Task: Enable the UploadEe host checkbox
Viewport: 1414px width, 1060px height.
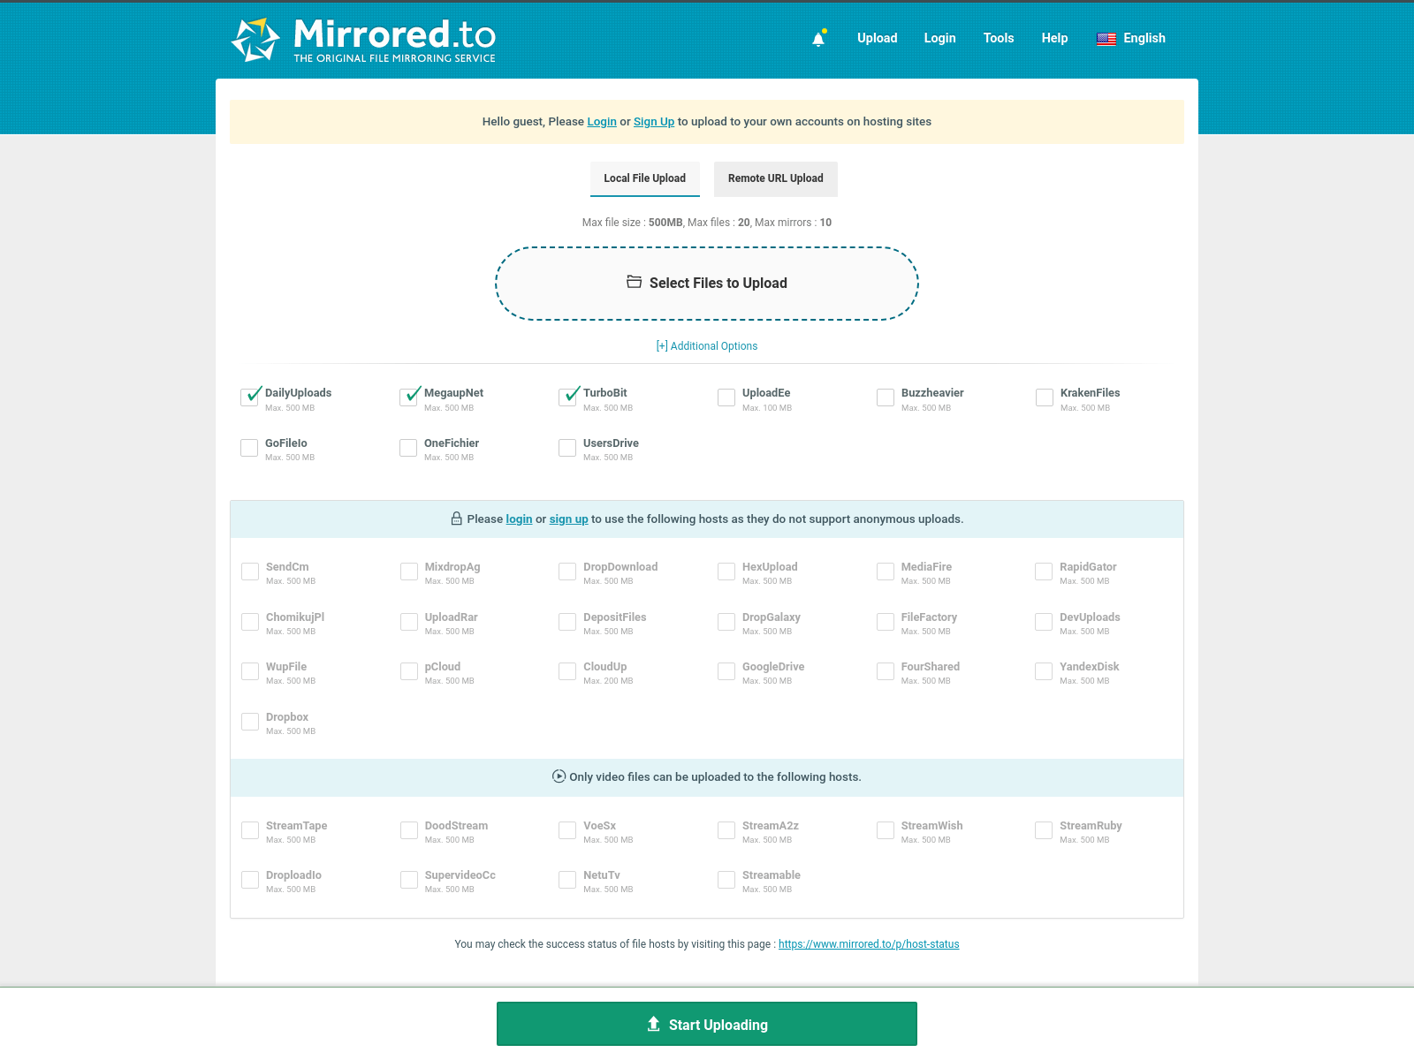Action: (x=726, y=397)
